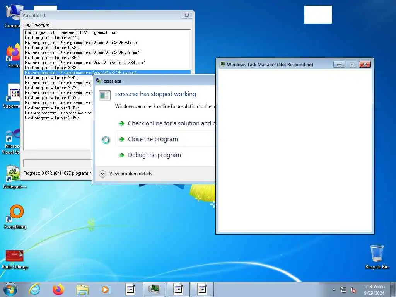
Task: Click the crashed program icon in dialog
Action: click(104, 95)
